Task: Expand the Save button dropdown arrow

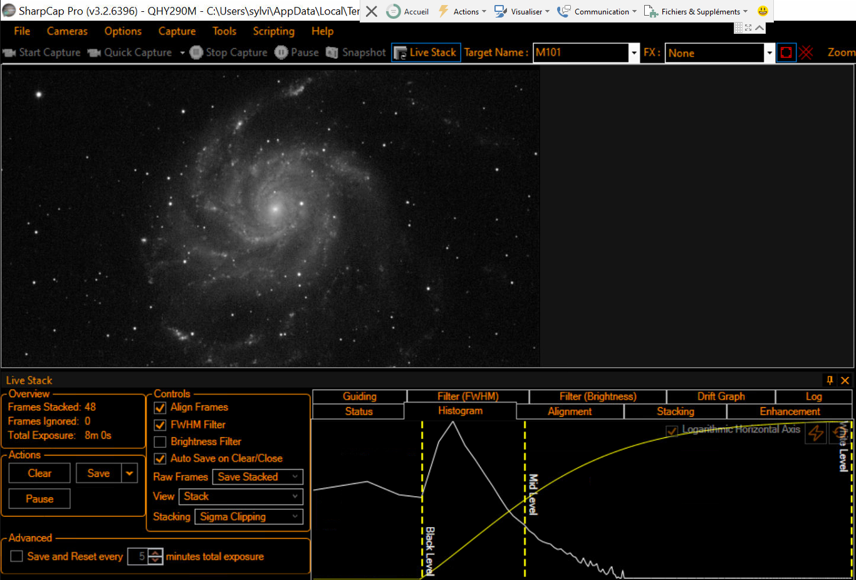Action: click(x=130, y=473)
